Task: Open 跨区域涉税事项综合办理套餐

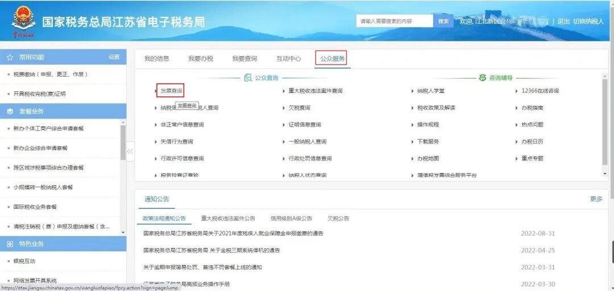Action: coord(48,167)
